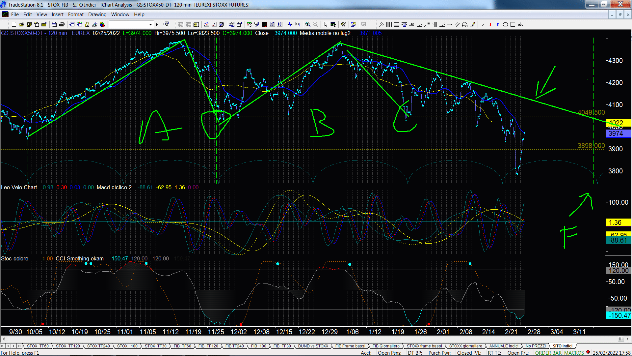Click the Leo Velo Chart indicator label
This screenshot has height=356, width=632.
19,187
